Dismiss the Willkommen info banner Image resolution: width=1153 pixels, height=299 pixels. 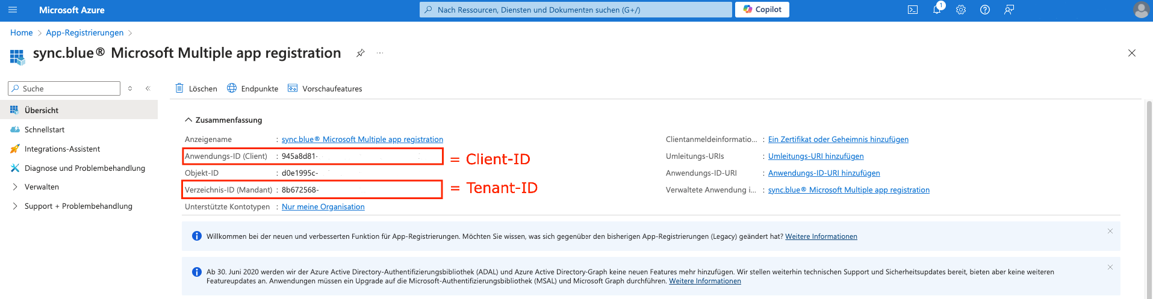coord(1110,231)
